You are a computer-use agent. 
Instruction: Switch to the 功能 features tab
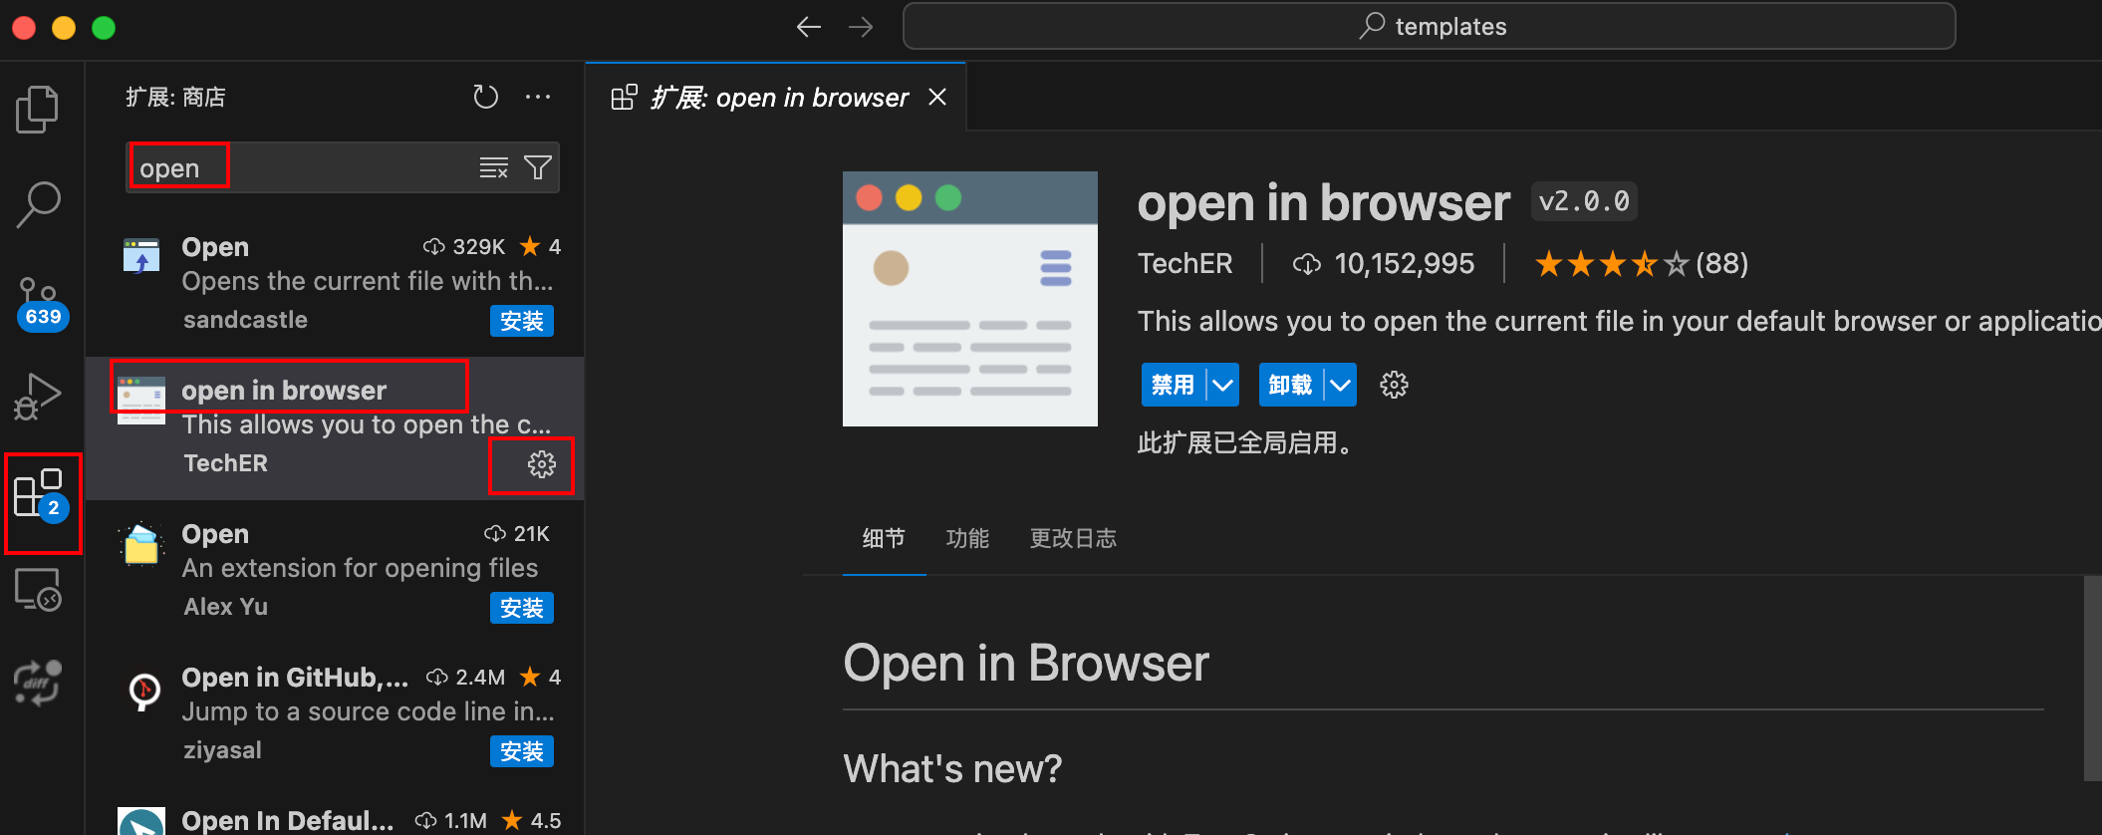coord(967,539)
